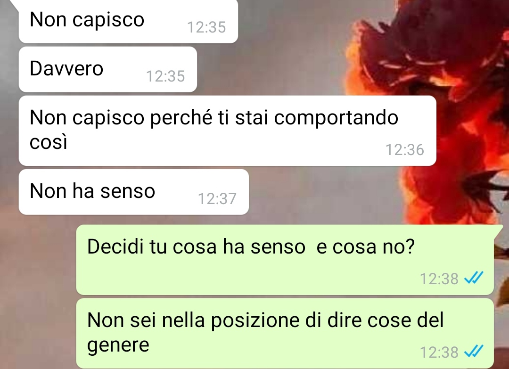Tap the 12:38 timestamp of the 'Non sei nella posizione' message
This screenshot has height=369, width=509.
439,352
